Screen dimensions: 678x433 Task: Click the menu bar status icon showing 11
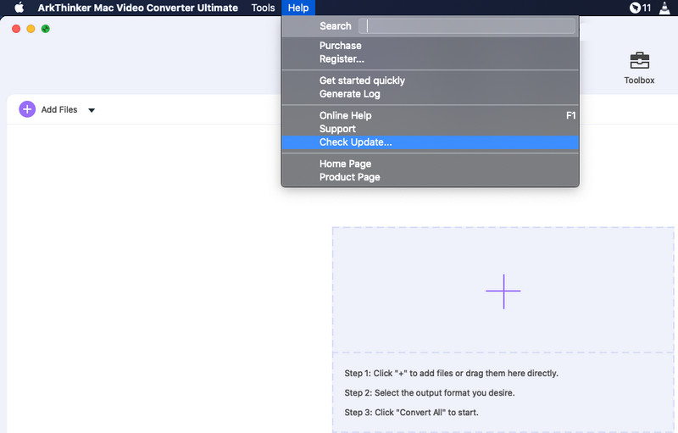(x=641, y=8)
